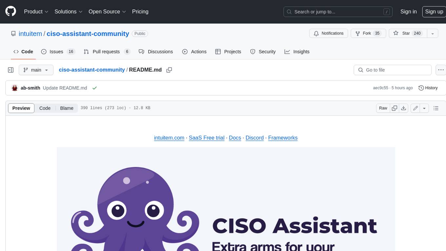Image resolution: width=446 pixels, height=251 pixels.
Task: Open the Update README.md commit message
Action: (x=65, y=88)
